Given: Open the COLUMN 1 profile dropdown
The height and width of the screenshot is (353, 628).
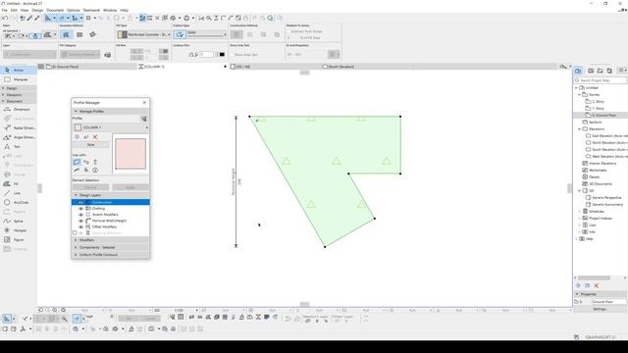Looking at the screenshot, I should click(111, 127).
